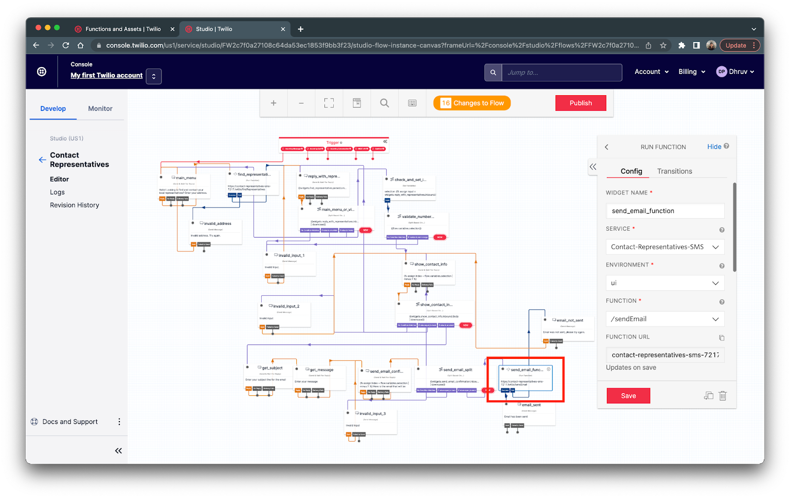Close the Studio | Twilio browser tab

click(x=283, y=29)
